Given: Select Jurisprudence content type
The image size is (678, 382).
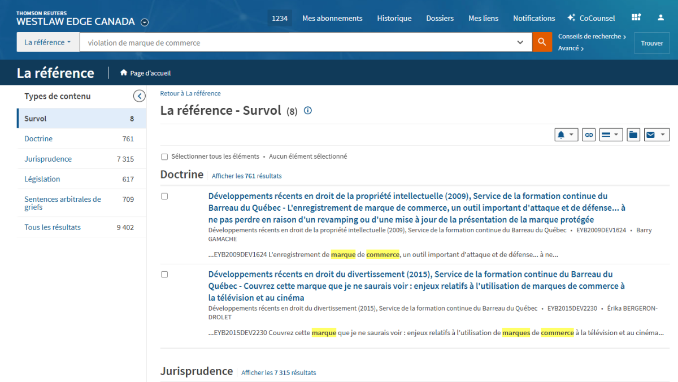Looking at the screenshot, I should 48,159.
